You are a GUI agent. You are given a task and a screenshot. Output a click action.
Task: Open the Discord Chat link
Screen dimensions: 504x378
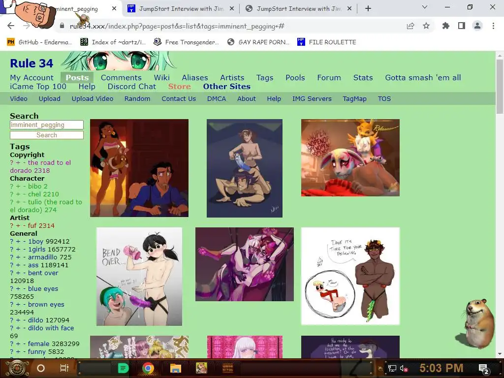[x=132, y=87]
